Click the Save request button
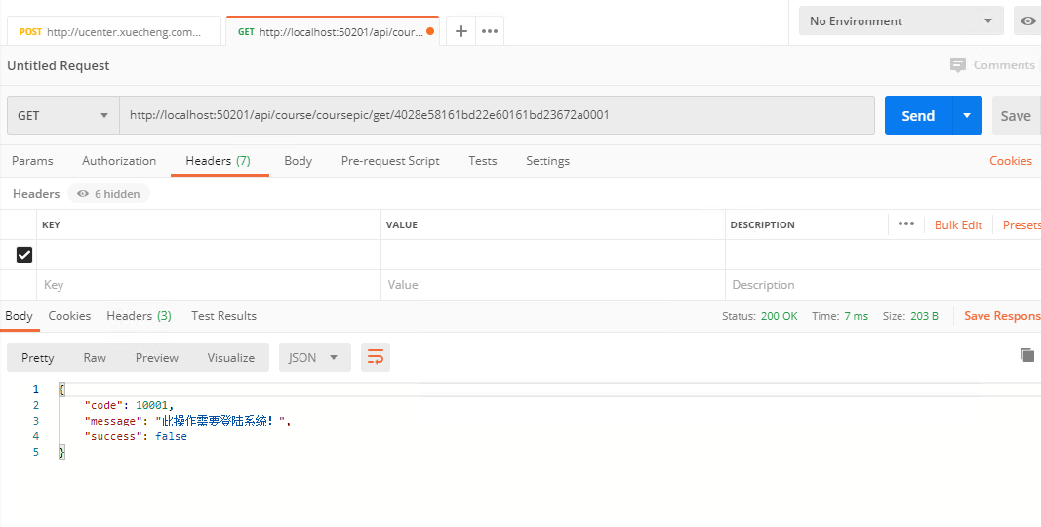The image size is (1041, 527). click(1016, 115)
